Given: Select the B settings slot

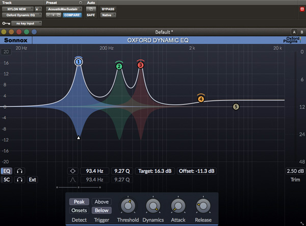Looking at the screenshot, I should point(302,32).
